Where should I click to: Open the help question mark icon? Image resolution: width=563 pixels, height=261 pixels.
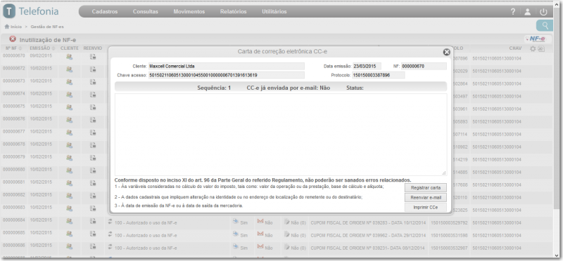click(513, 11)
